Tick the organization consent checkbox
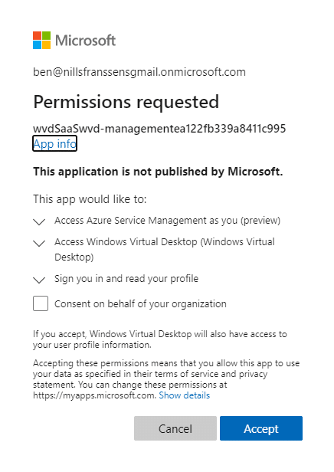 click(x=41, y=303)
